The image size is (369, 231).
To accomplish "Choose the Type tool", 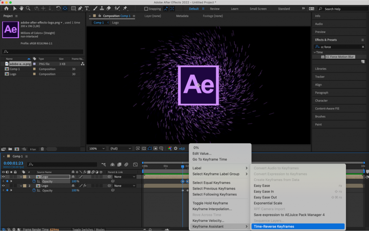I will [86, 9].
